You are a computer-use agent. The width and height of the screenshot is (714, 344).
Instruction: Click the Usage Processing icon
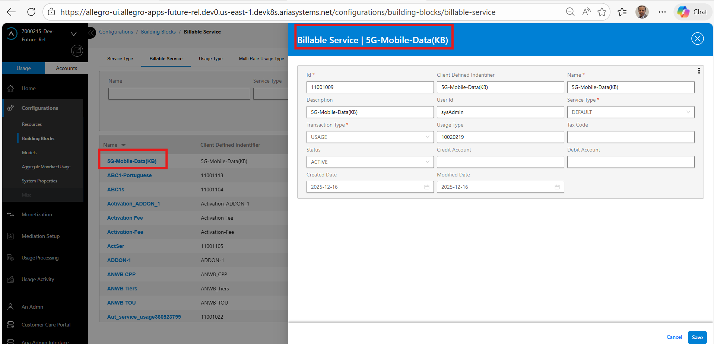pos(10,258)
